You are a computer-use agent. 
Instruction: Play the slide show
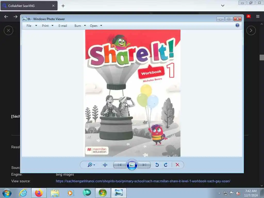pos(132,165)
